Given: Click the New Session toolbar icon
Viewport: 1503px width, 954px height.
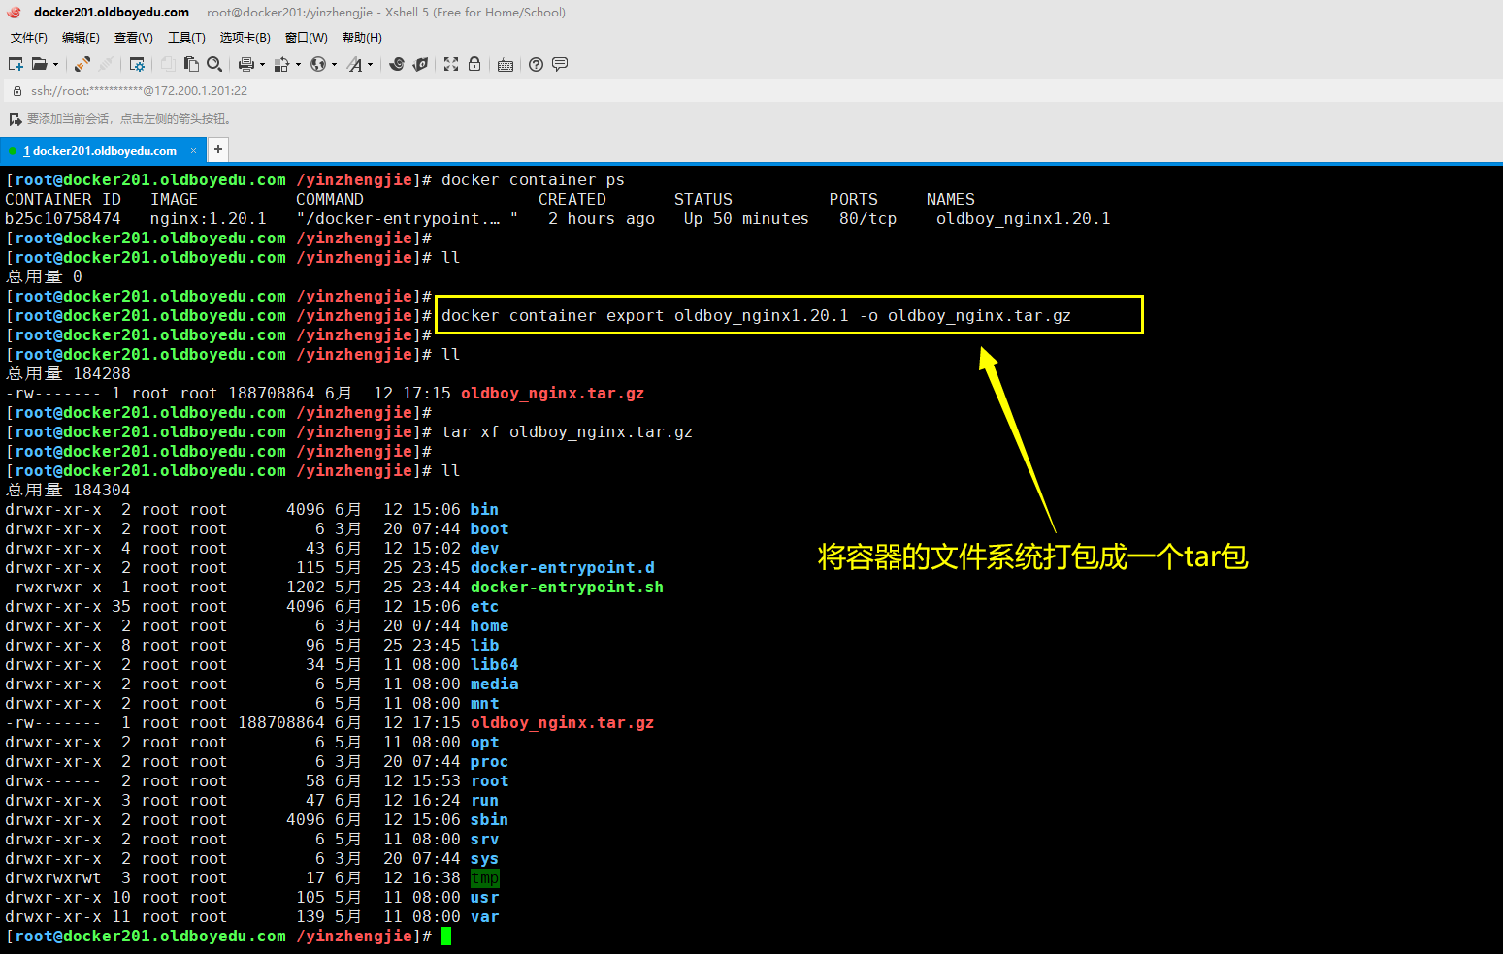Looking at the screenshot, I should point(16,64).
